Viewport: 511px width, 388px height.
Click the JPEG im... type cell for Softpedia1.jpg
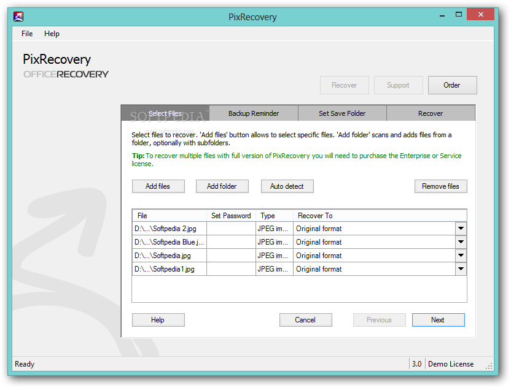(275, 269)
